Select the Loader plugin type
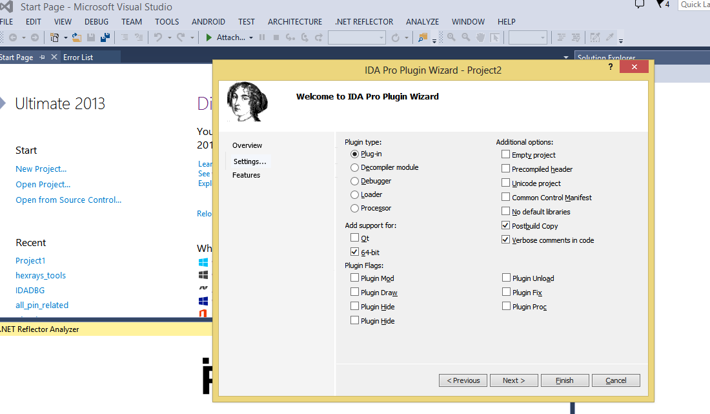Image resolution: width=710 pixels, height=414 pixels. coord(354,195)
